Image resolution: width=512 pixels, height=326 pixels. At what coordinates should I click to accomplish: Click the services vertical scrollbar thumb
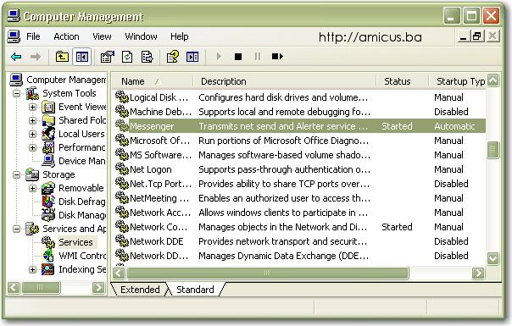tap(493, 150)
